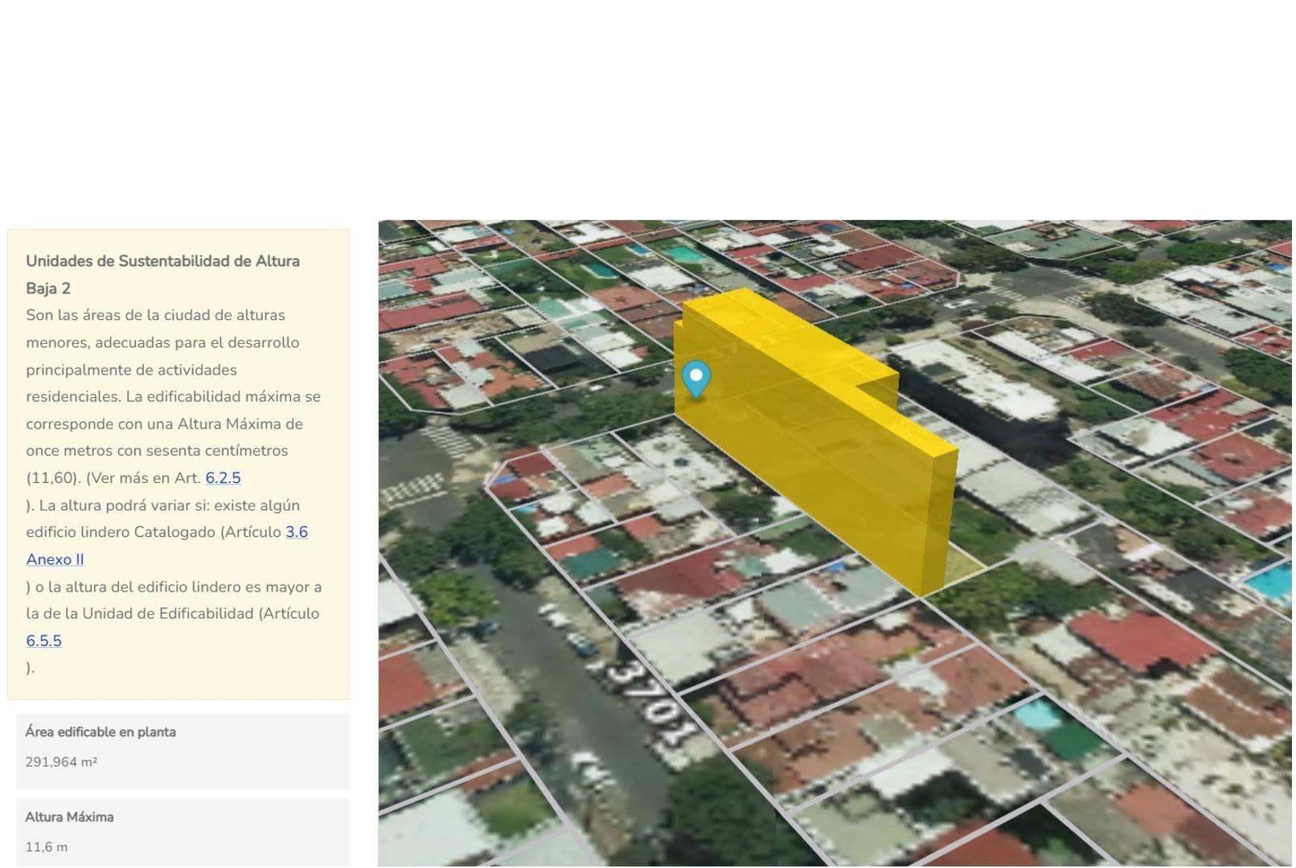Click the description paragraph starting 'Son las áreas'
1296x868 pixels.
click(x=173, y=396)
